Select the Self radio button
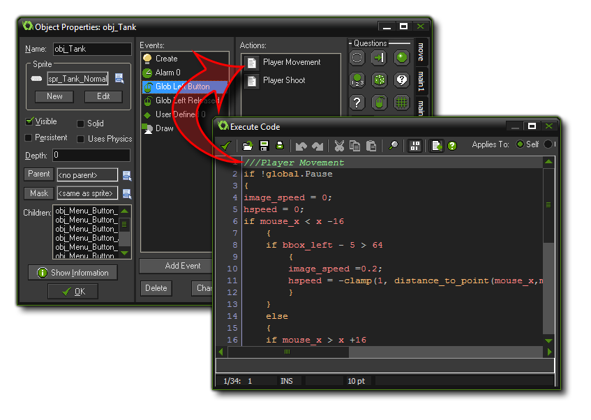Viewport: 591px width, 420px height. tap(520, 144)
